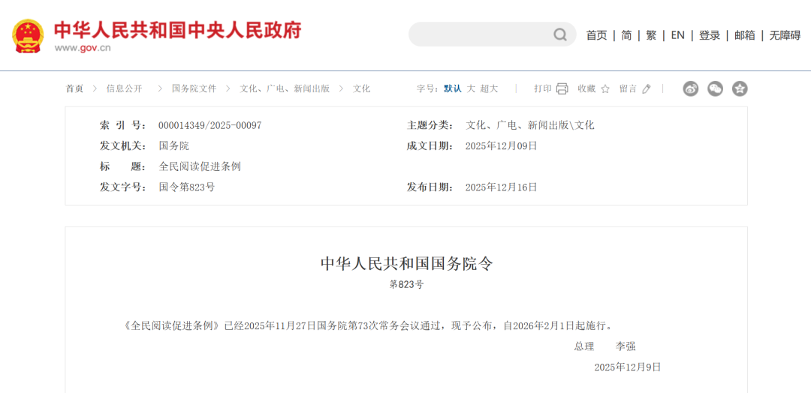
Task: Open 无障碍 accessibility mode
Action: point(785,35)
